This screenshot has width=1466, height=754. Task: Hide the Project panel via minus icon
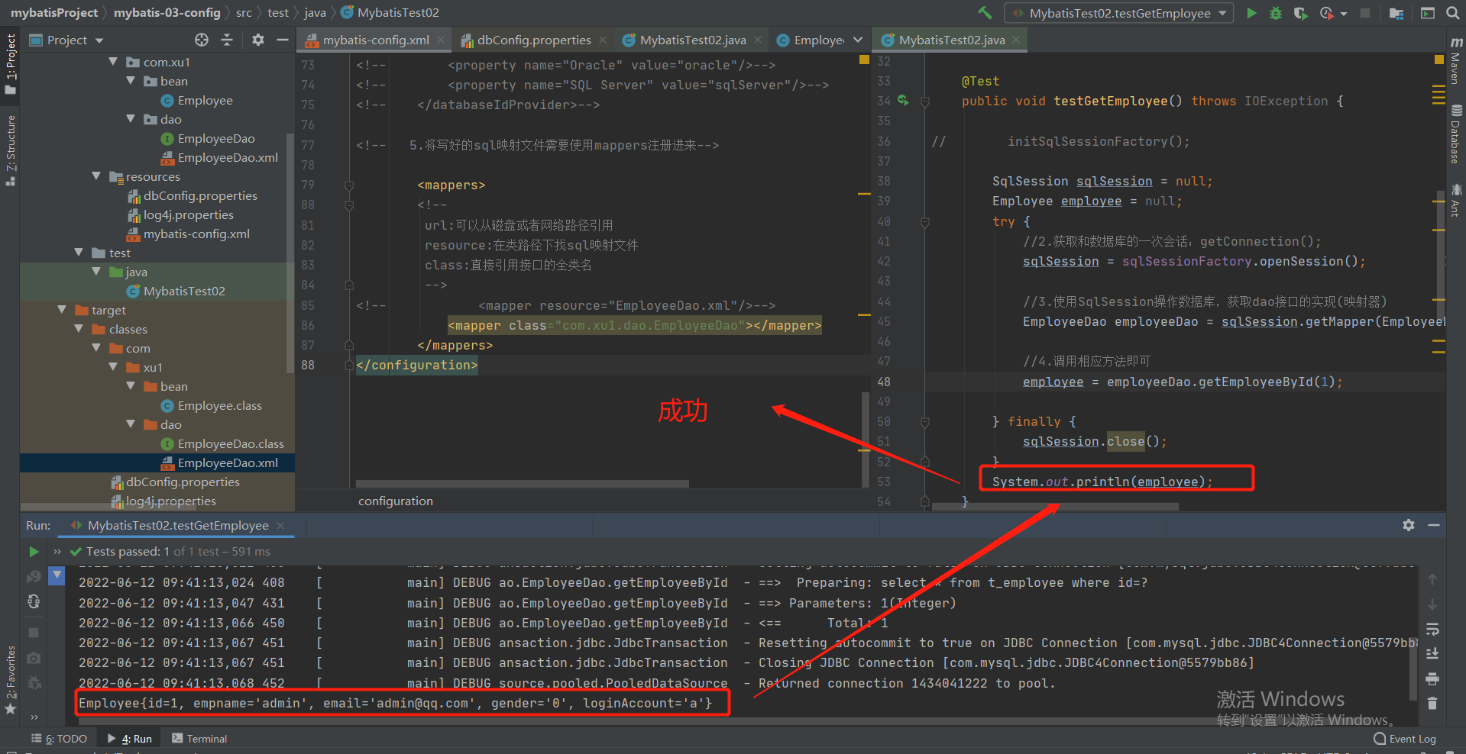coord(282,40)
